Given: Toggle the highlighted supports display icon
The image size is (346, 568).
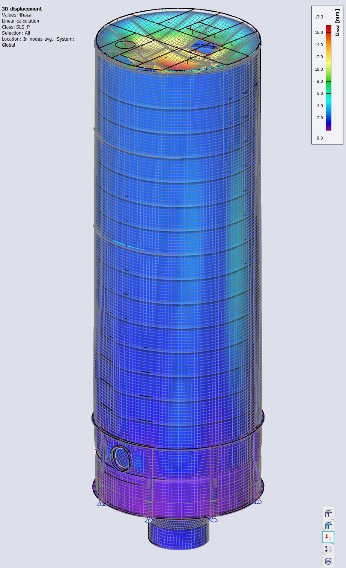Looking at the screenshot, I should pyautogui.click(x=328, y=537).
